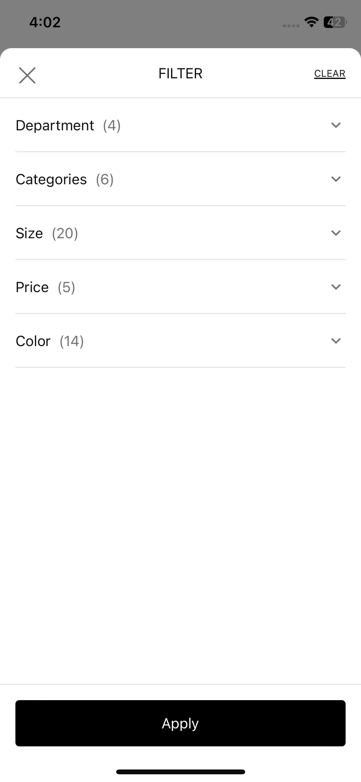Select the Categories filter label
The image size is (361, 782).
pyautogui.click(x=51, y=179)
